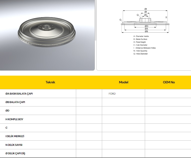Click the 'B : Brake Surface' legend entry

pos(140,39)
